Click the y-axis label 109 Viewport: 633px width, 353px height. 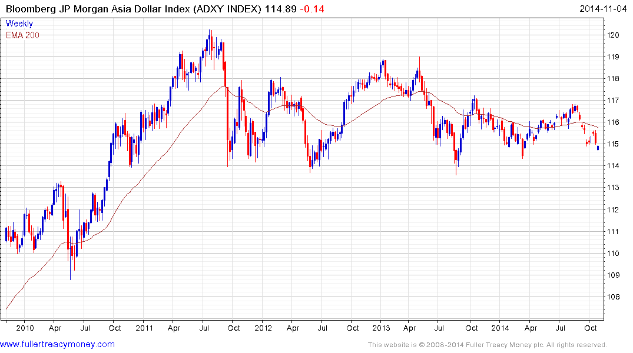coord(613,275)
